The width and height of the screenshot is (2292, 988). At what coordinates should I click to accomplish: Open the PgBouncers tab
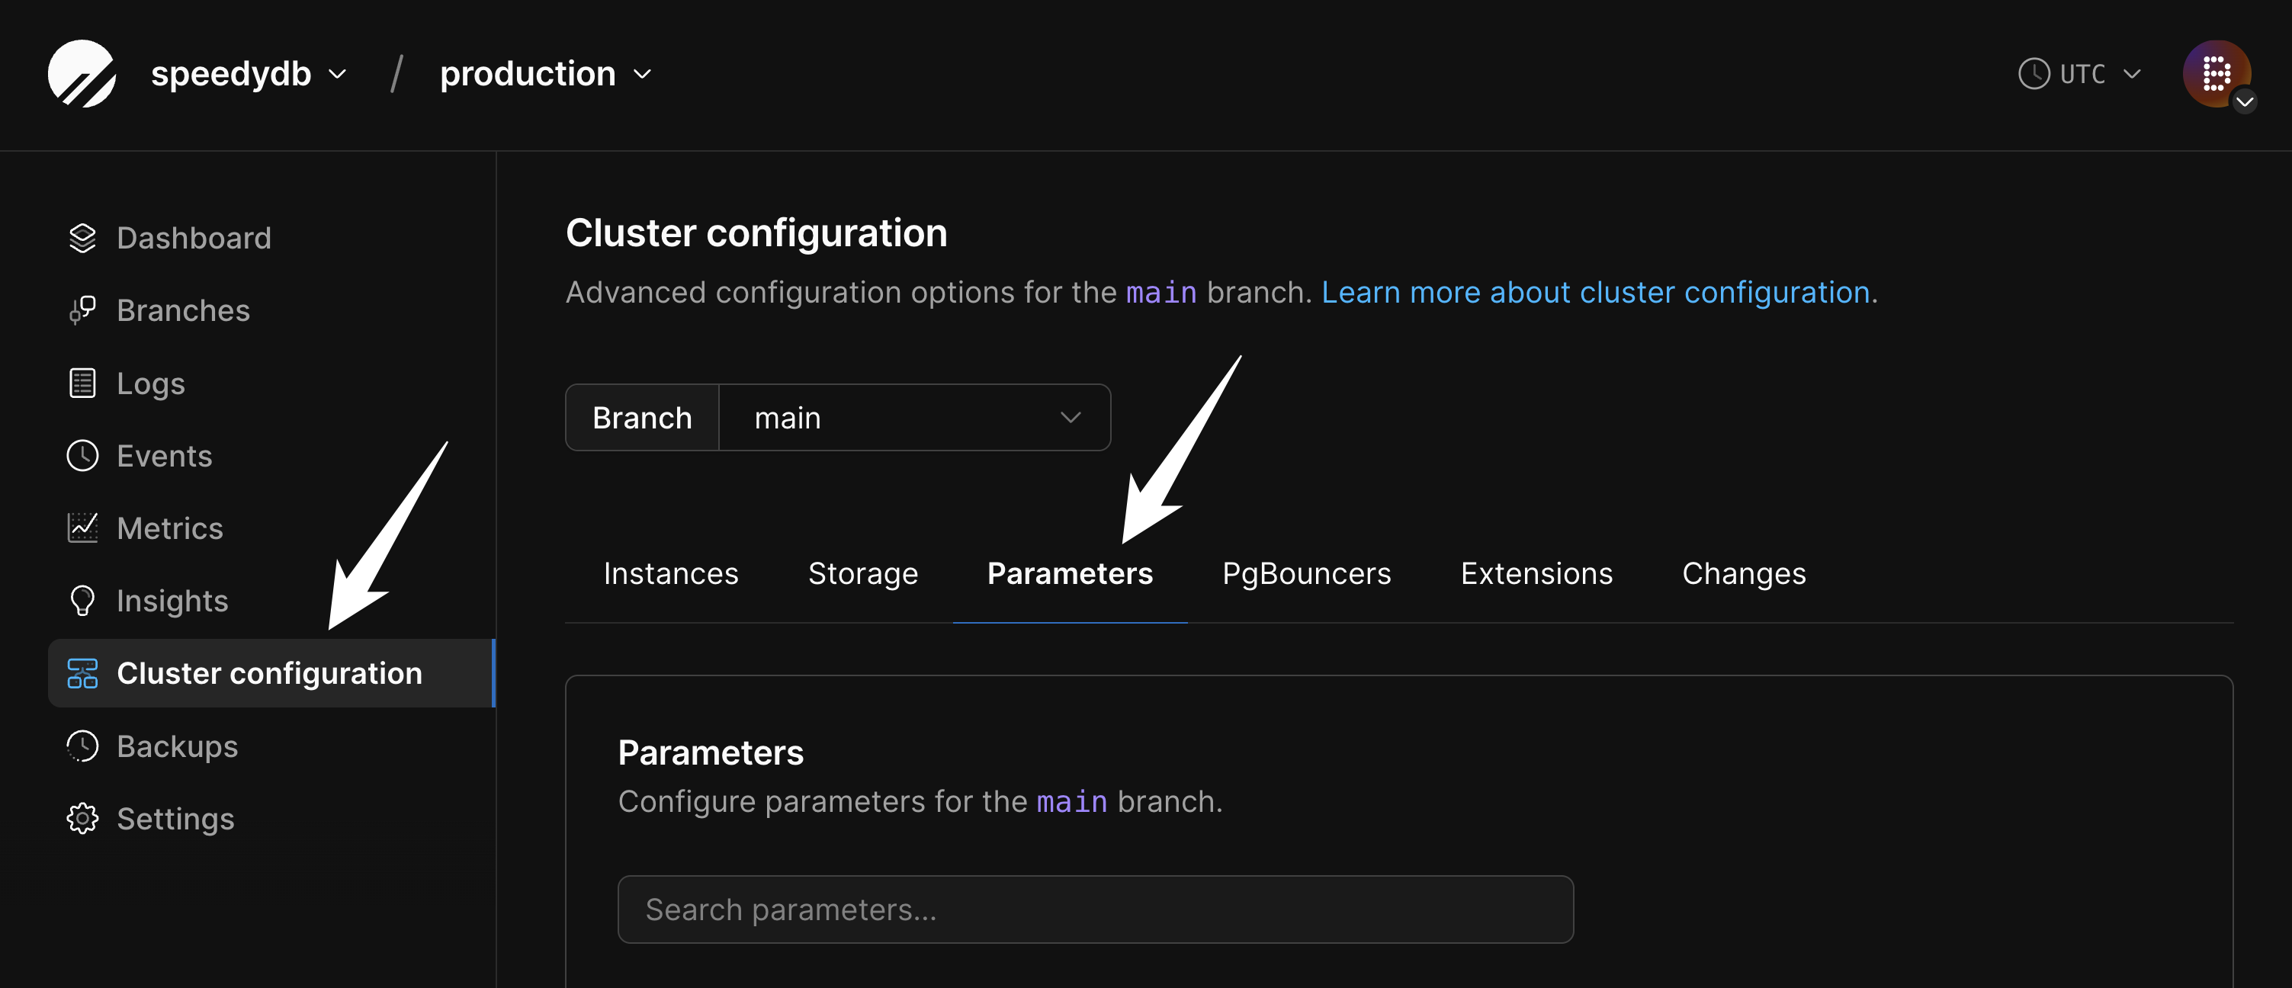(1306, 573)
